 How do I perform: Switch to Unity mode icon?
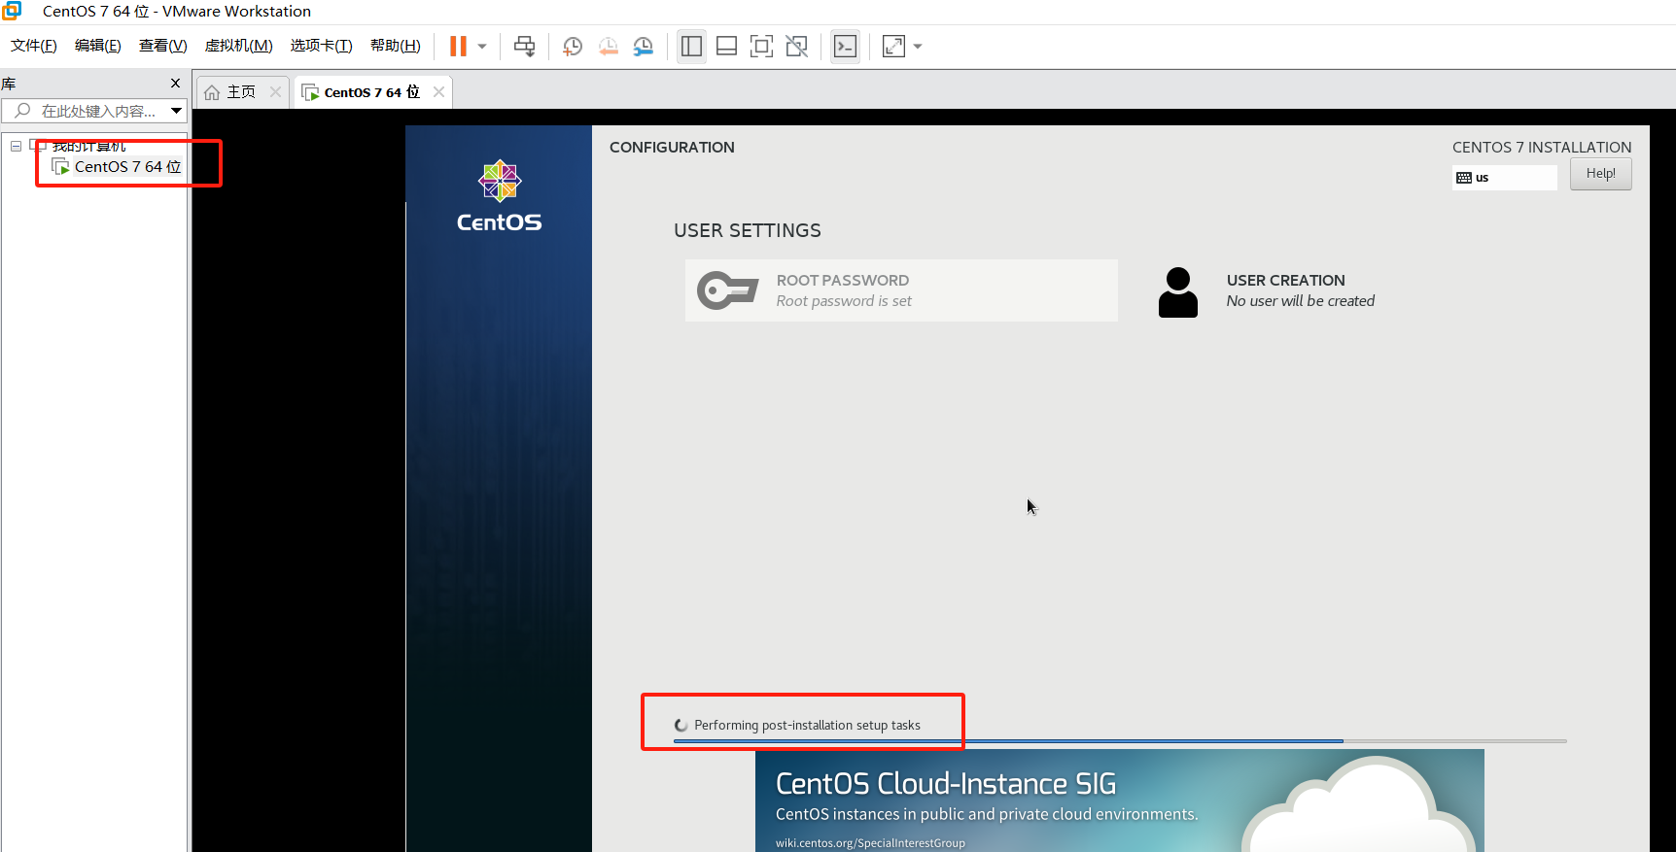797,46
